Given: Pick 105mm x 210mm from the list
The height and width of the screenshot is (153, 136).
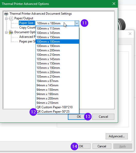Looking at the screenshot, I should click(x=57, y=77).
